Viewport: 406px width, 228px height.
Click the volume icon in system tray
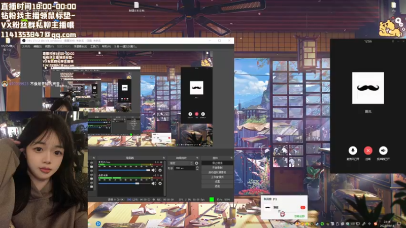pyautogui.click(x=353, y=224)
